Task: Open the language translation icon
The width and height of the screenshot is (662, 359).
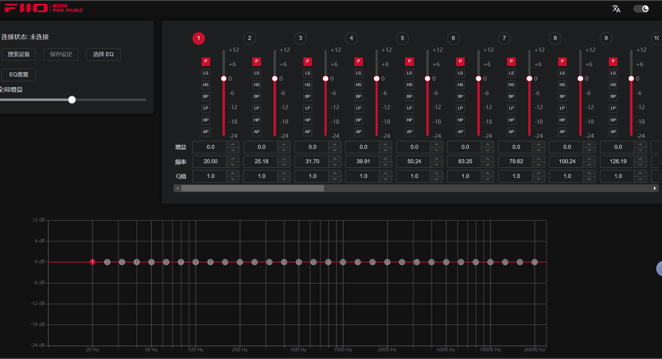Action: tap(616, 9)
